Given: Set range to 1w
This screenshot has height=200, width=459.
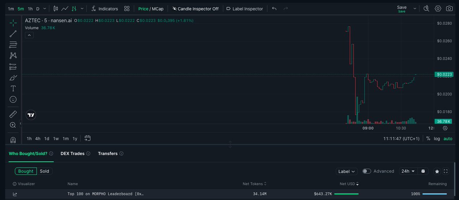Looking at the screenshot, I should (56, 139).
